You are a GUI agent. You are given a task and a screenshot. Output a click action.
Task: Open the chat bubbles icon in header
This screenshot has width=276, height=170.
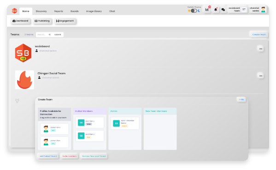click(x=223, y=10)
